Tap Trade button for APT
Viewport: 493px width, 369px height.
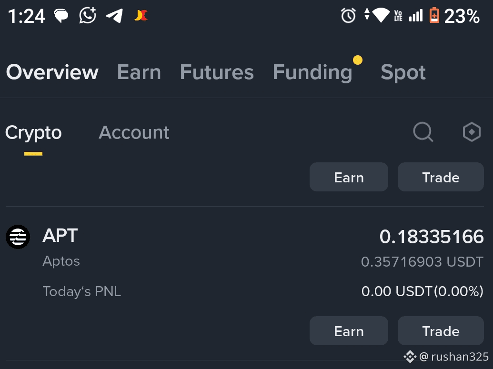tap(441, 330)
